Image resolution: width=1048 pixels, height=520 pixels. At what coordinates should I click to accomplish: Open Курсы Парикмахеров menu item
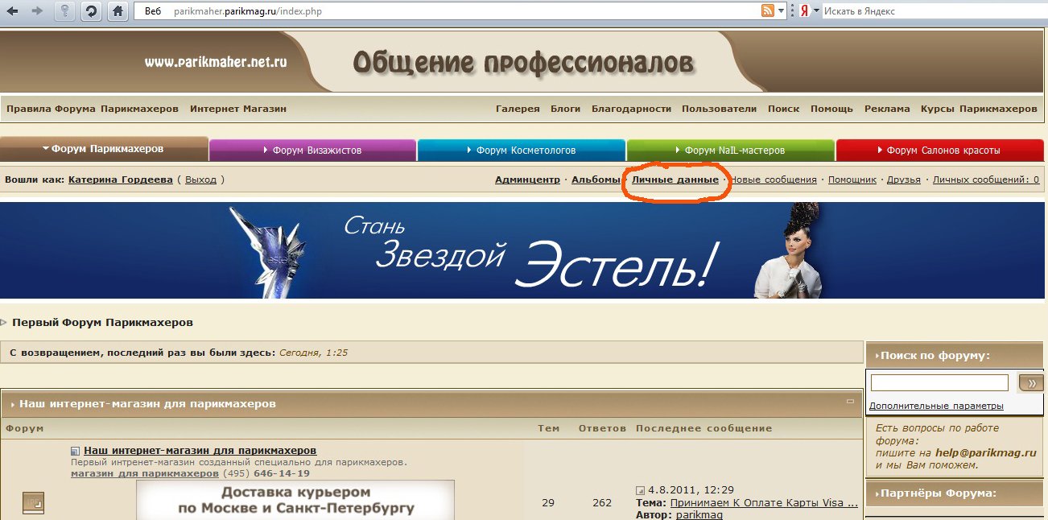979,109
